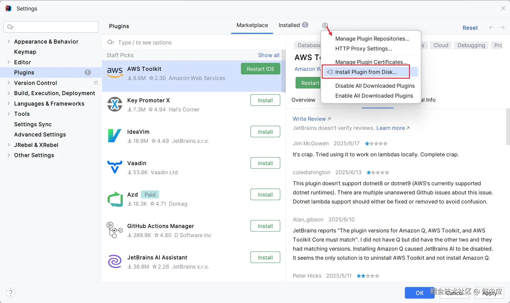
Task: Close the Settings dialog
Action: [x=503, y=8]
